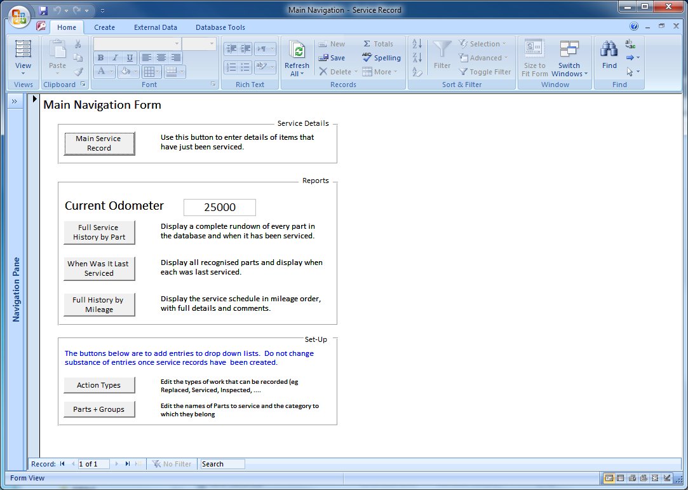Open the Database Tools ribbon tab
The height and width of the screenshot is (490, 688).
220,27
